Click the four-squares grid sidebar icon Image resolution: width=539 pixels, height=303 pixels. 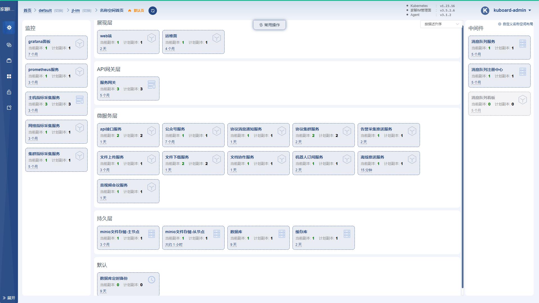pyautogui.click(x=9, y=76)
